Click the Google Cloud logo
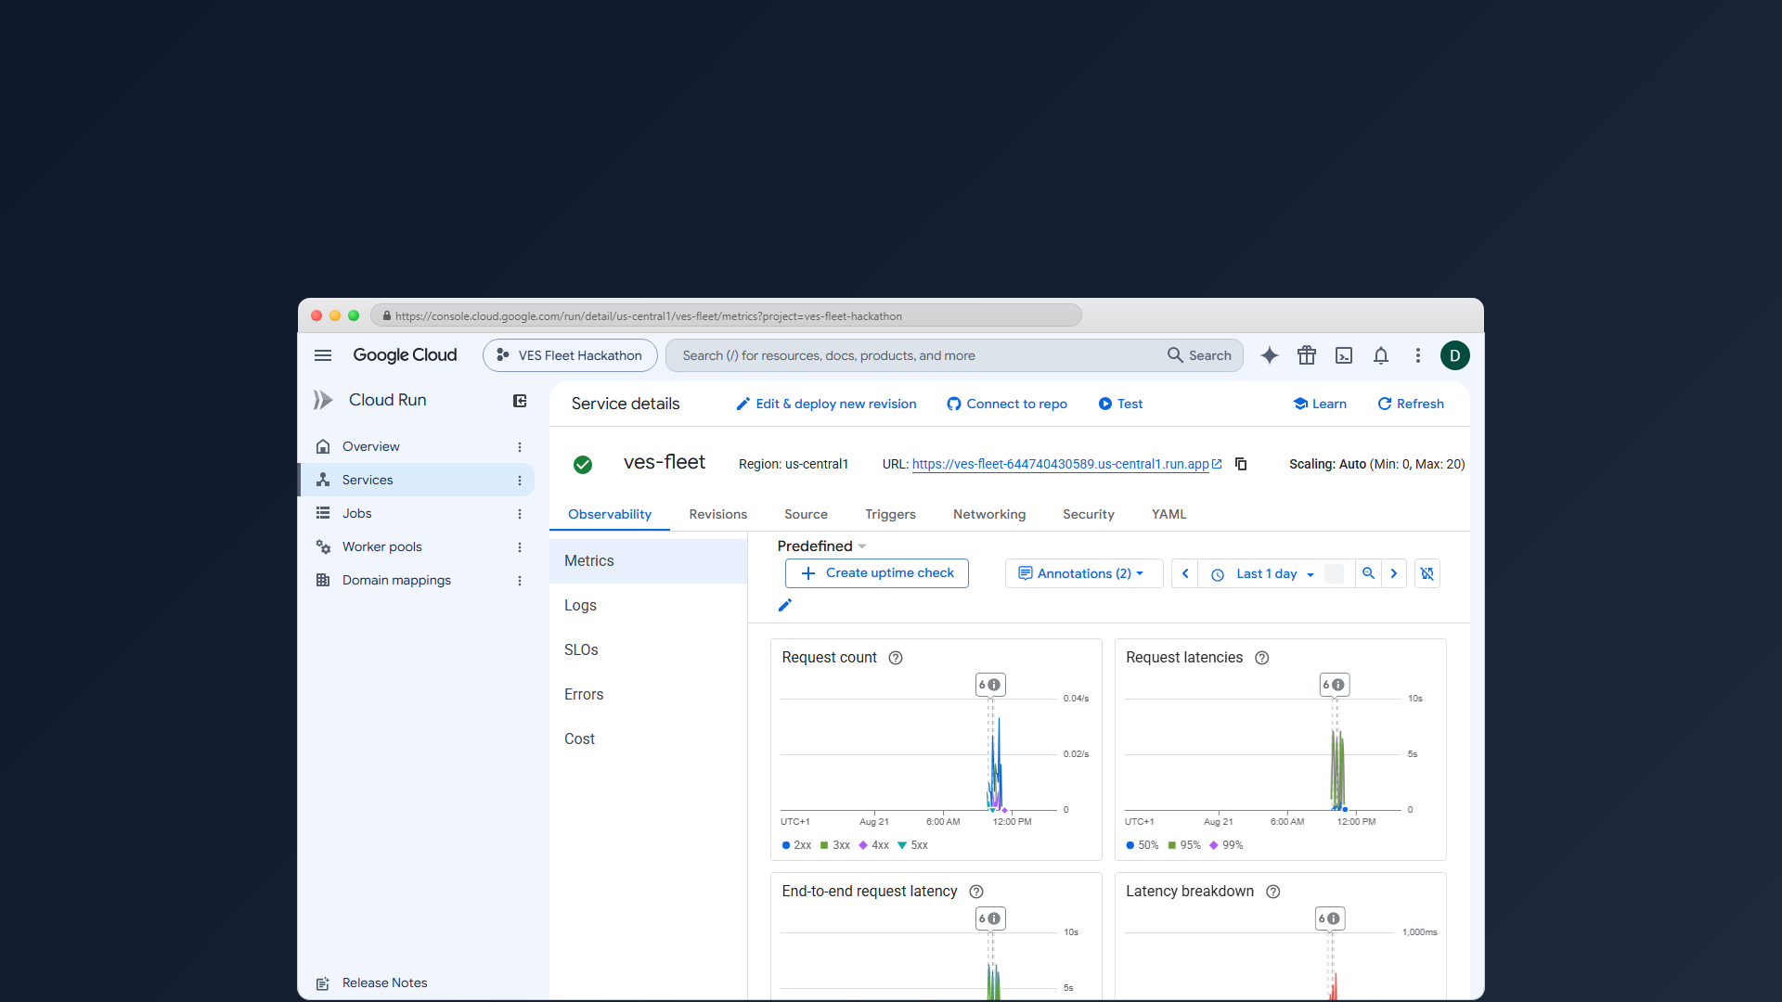Screen dimensions: 1782x1002 coord(405,355)
